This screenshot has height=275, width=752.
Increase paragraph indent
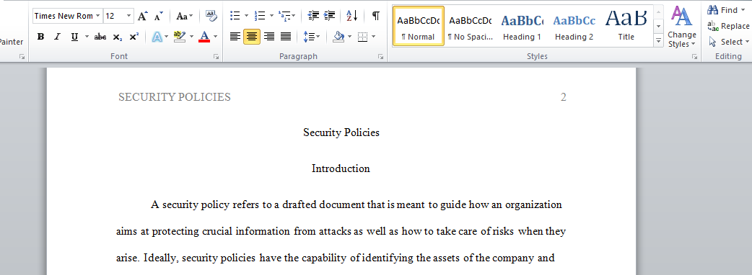coord(330,16)
